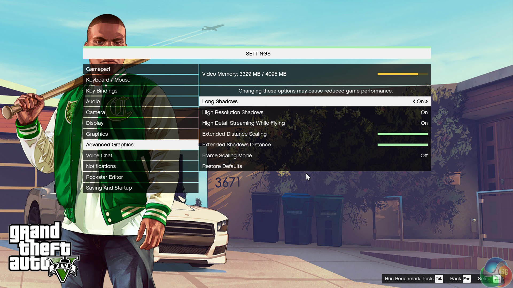513x288 pixels.
Task: Adjust Extended Distance Scaling slider
Action: click(x=402, y=134)
